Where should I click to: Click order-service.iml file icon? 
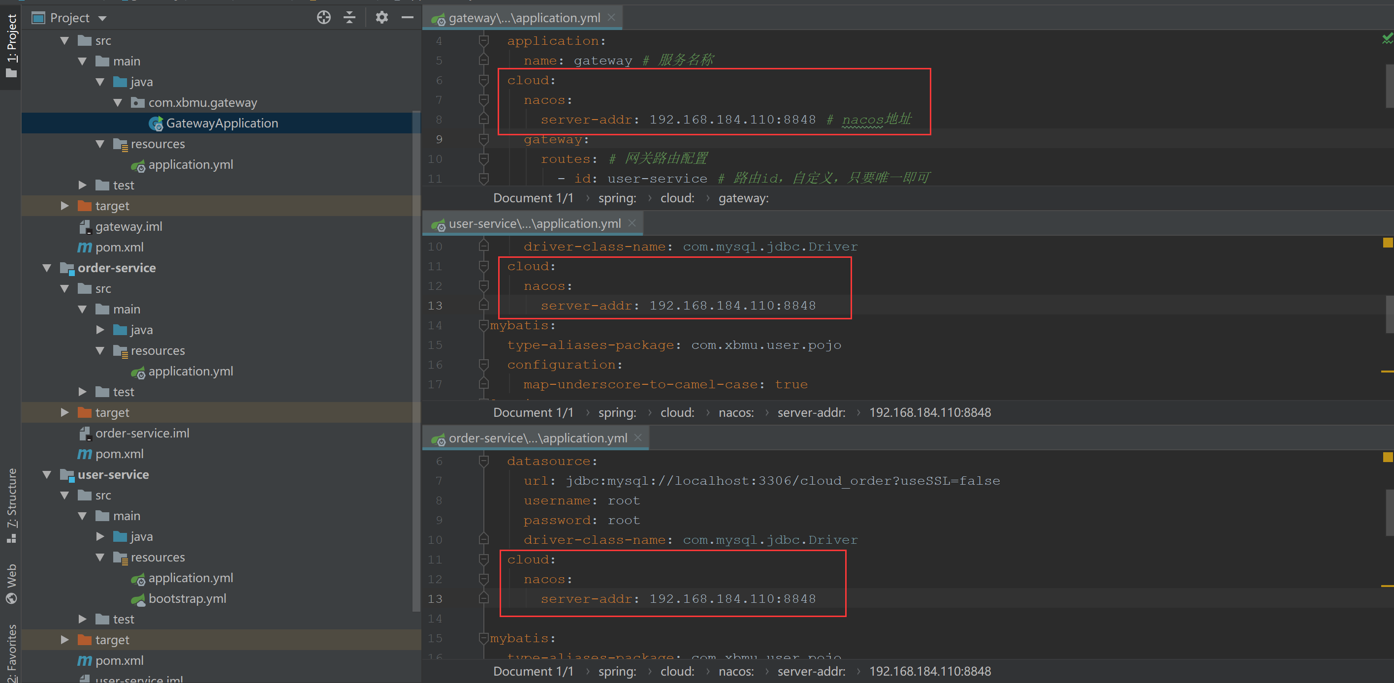click(x=85, y=434)
